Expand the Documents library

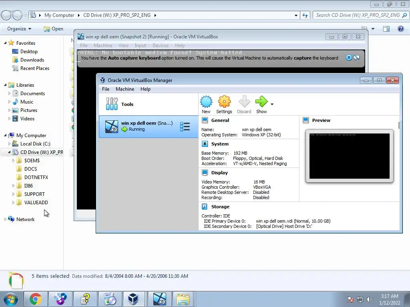[10, 94]
